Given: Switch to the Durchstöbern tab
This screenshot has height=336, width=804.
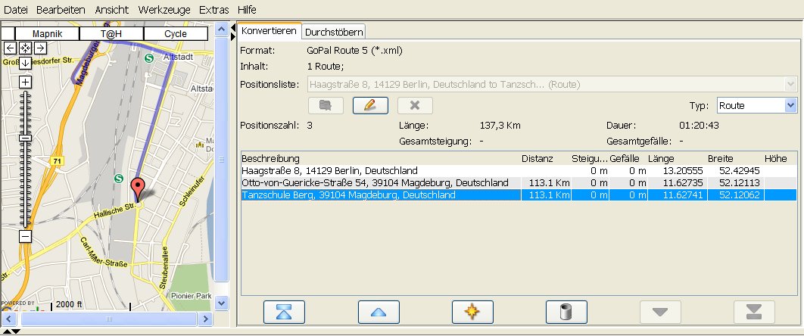Looking at the screenshot, I should (x=334, y=32).
